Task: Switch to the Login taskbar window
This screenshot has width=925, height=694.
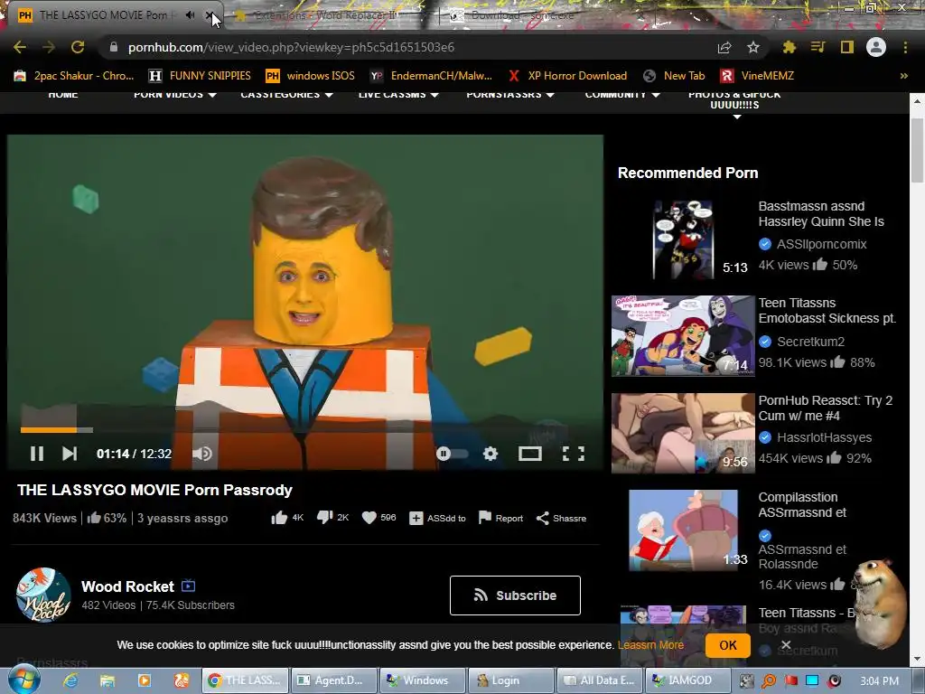Action: click(511, 680)
